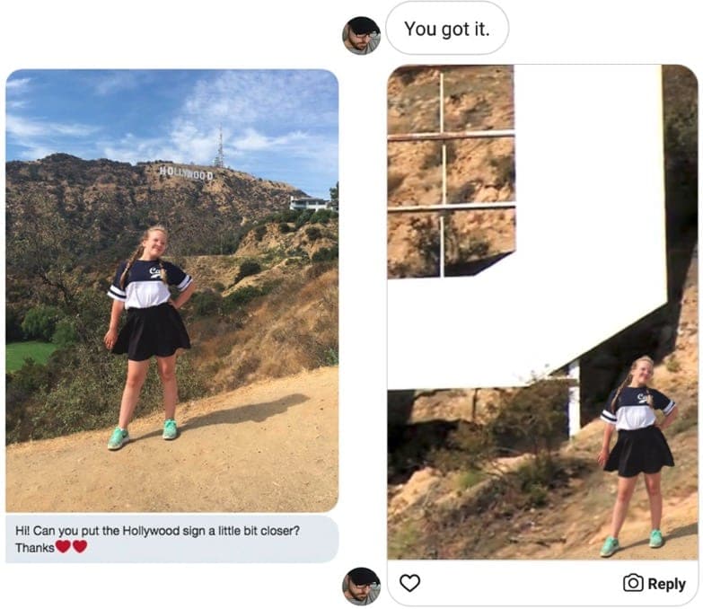
Task: Click the camera icon beside Reply
Action: pos(633,583)
